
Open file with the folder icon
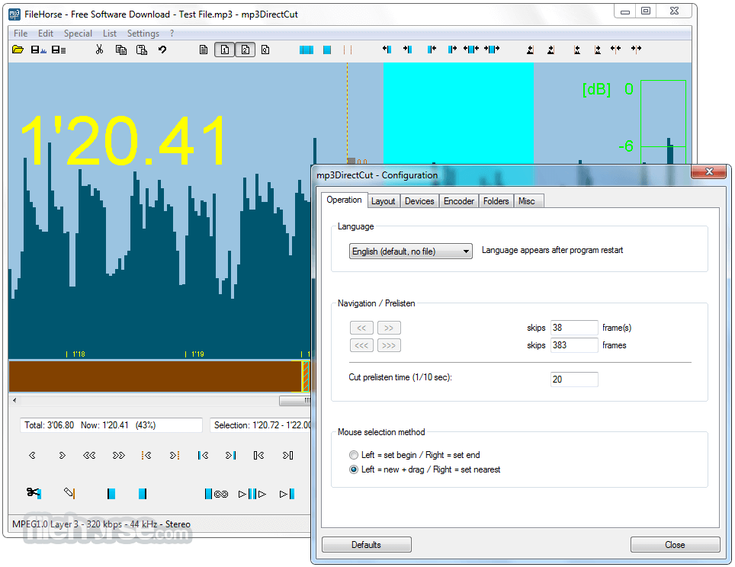click(18, 50)
